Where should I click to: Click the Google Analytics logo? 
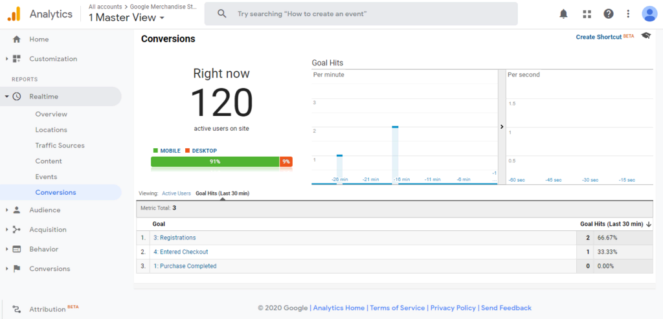(x=14, y=14)
